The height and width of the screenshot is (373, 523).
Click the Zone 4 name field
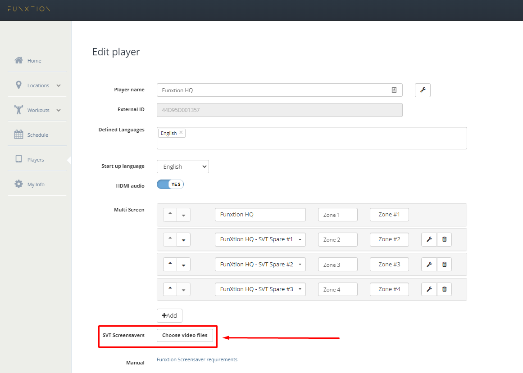pyautogui.click(x=337, y=289)
